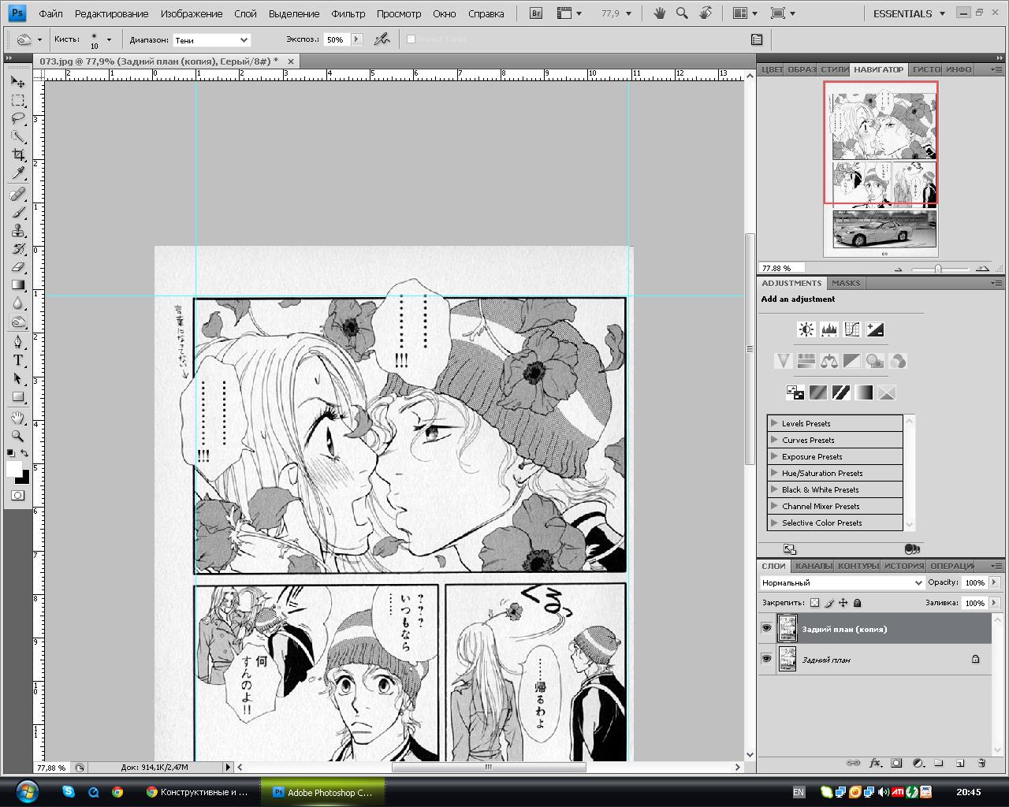Open the blend mode dropdown Нормальный
This screenshot has height=807, width=1009.
(x=842, y=583)
